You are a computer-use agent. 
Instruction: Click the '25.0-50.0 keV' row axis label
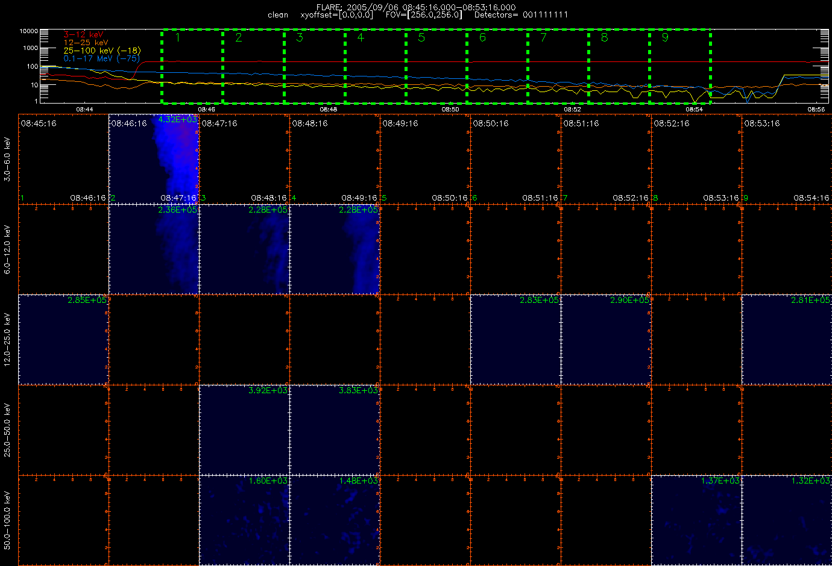(x=7, y=430)
